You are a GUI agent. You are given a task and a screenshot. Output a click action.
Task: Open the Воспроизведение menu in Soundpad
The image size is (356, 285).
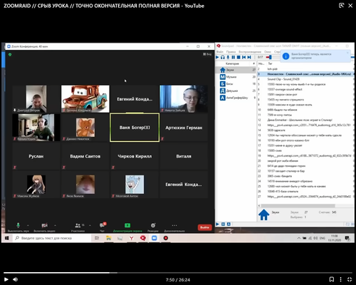pos(250,51)
